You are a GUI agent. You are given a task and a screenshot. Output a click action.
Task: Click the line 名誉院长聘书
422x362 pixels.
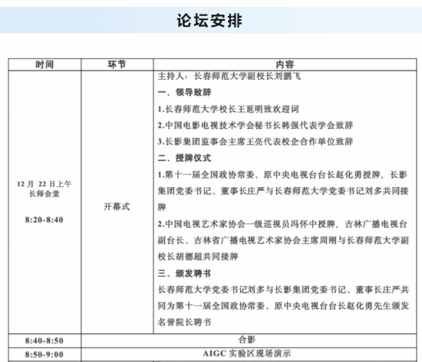pos(184,322)
